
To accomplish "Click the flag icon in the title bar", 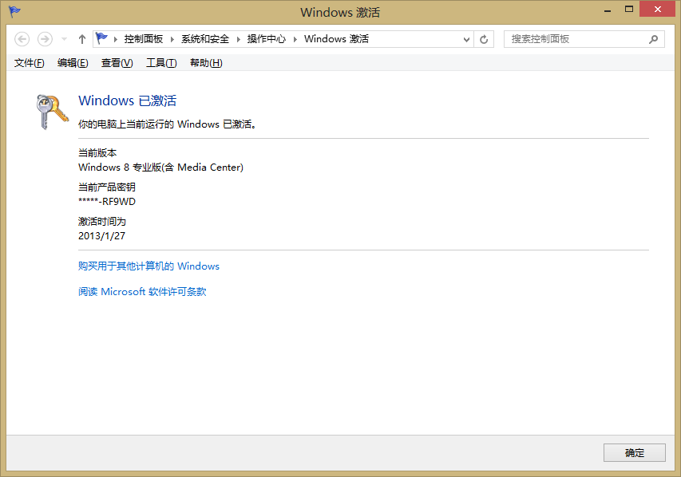I will [14, 11].
